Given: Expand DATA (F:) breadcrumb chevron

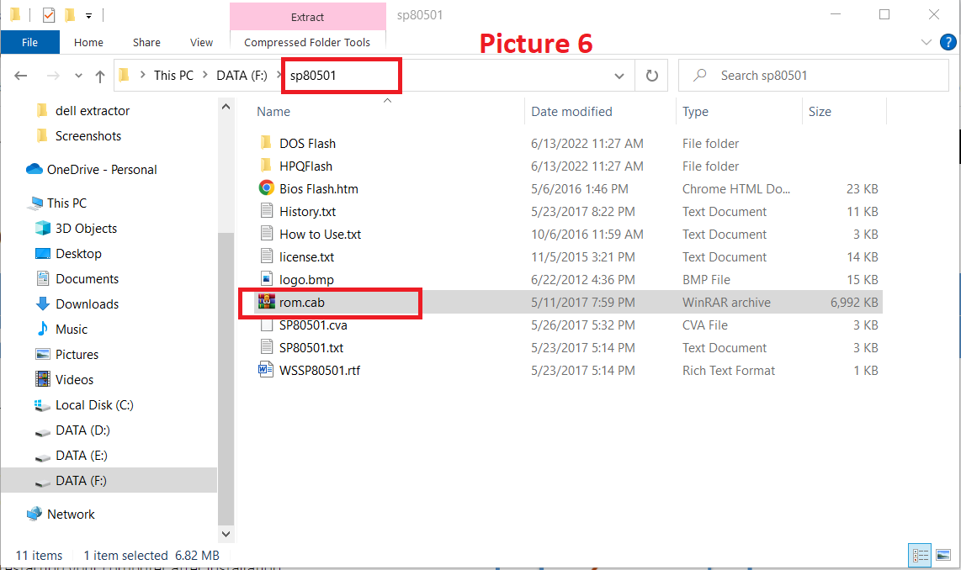Looking at the screenshot, I should [279, 75].
